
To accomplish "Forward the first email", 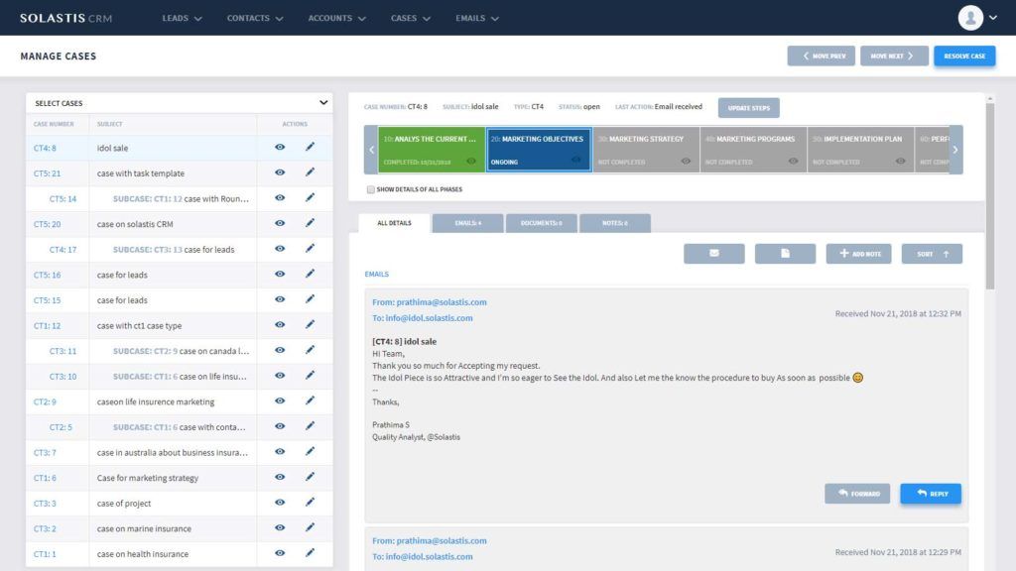I will pyautogui.click(x=857, y=494).
